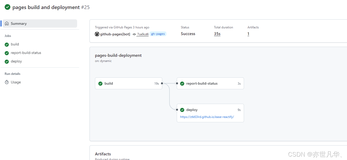Open report-build-status node in workflow graph
The height and width of the screenshot is (160, 347).
tap(210, 83)
